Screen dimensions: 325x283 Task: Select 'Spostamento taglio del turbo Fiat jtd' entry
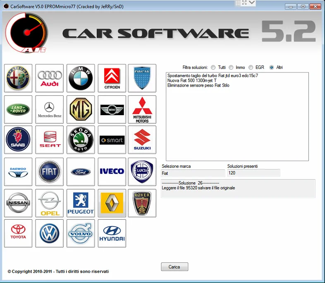[x=213, y=75]
